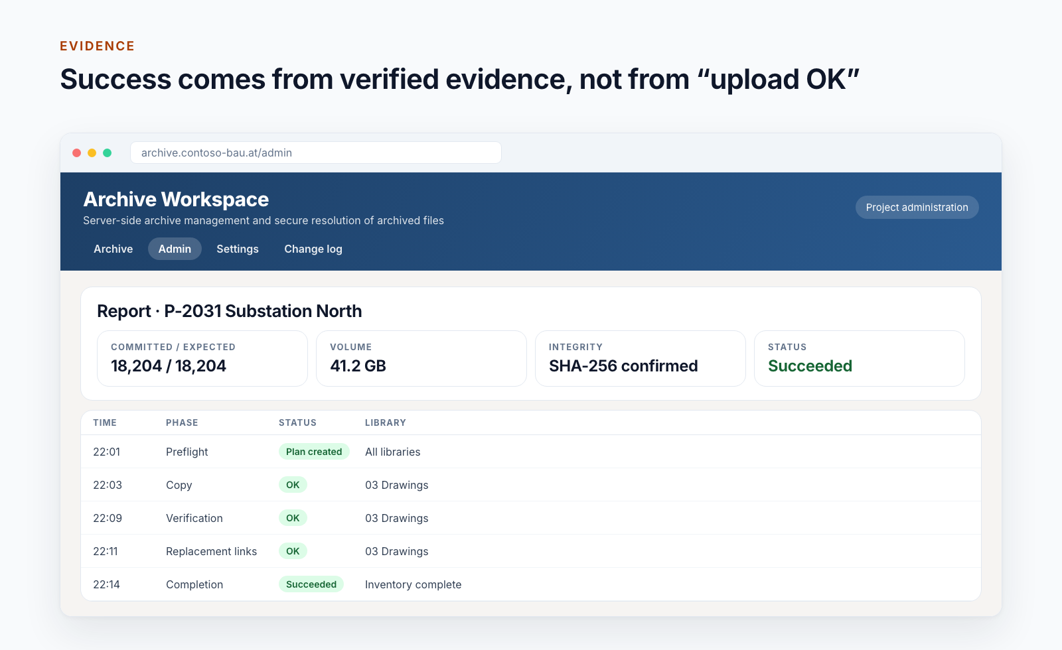The height and width of the screenshot is (650, 1062).
Task: Click 03 Drawings in the Verification row
Action: [x=396, y=518]
